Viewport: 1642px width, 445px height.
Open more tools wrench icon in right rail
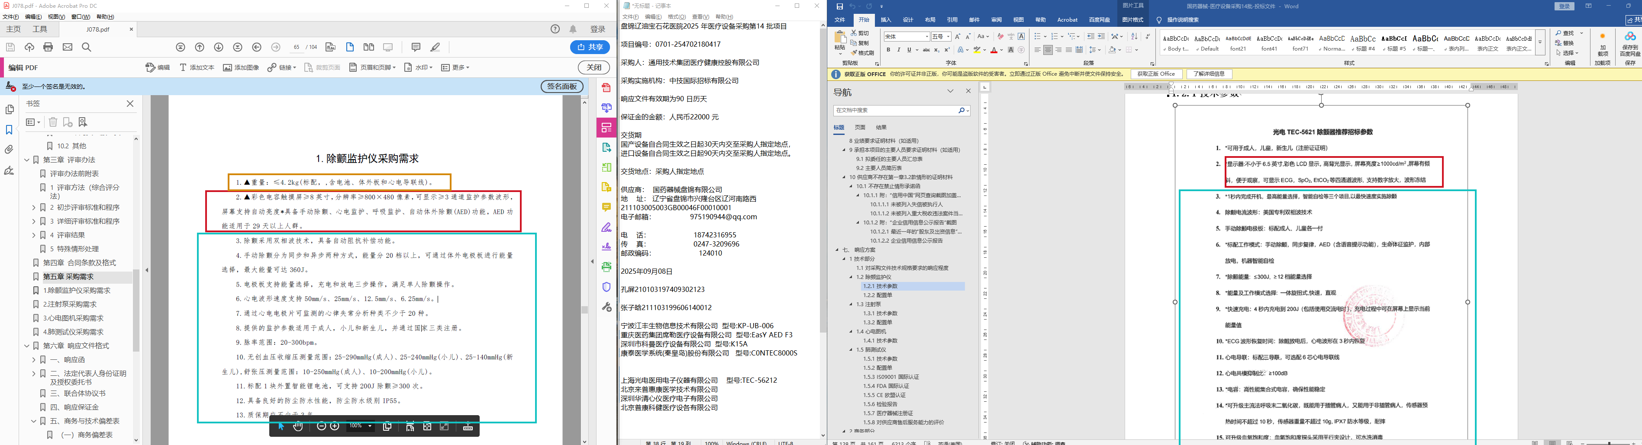coord(606,307)
